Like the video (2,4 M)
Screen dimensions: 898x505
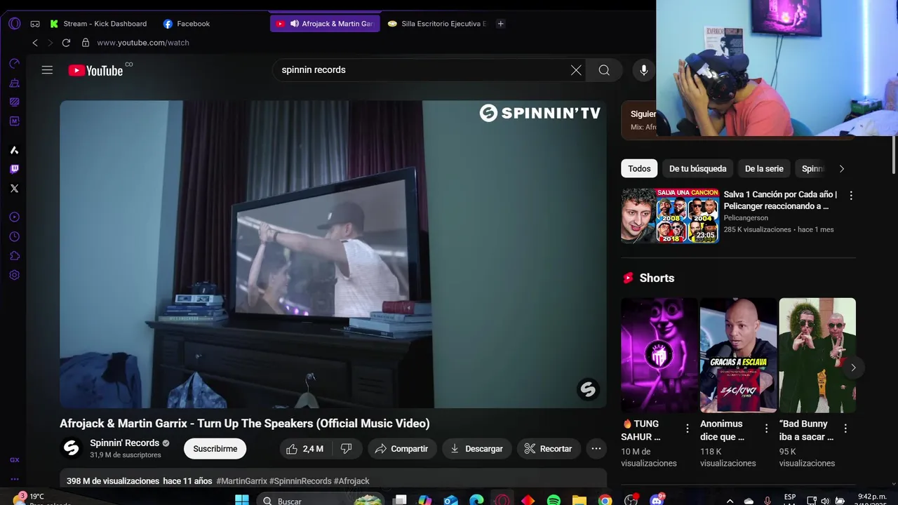306,449
